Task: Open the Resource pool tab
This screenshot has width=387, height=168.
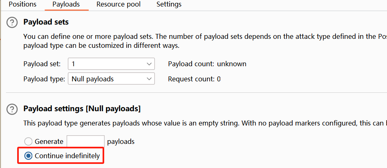Action: click(119, 4)
